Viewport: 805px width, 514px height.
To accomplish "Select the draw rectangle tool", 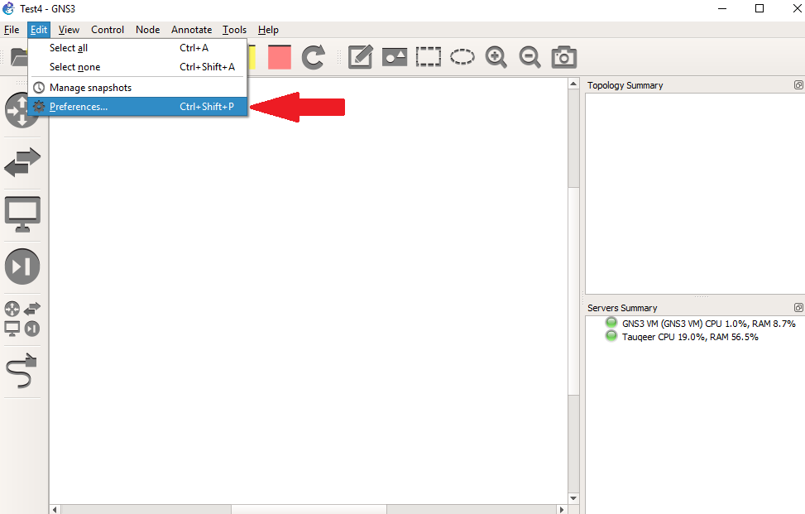I will (x=428, y=56).
